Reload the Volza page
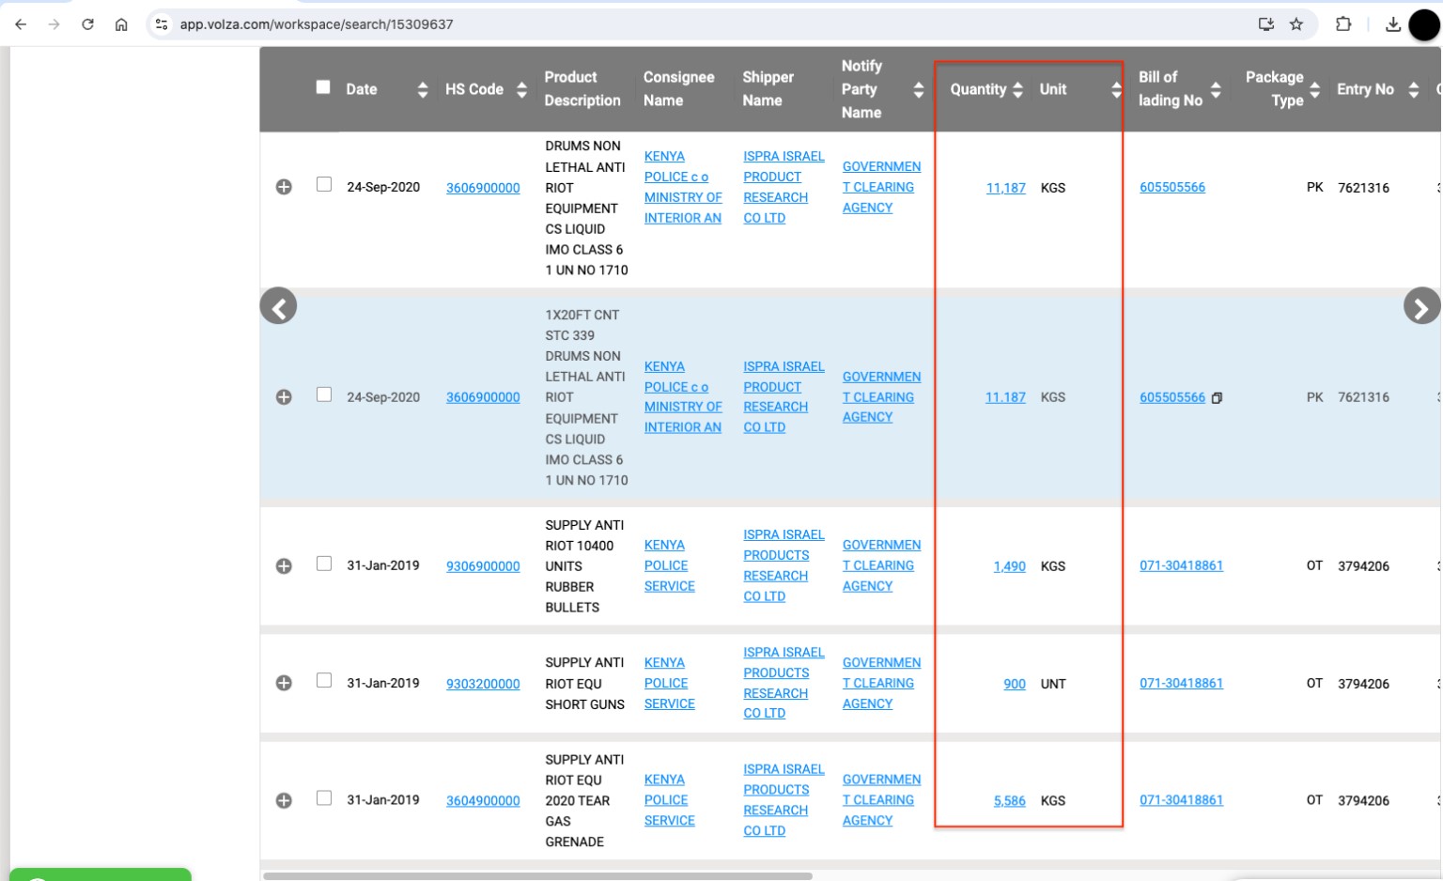This screenshot has height=881, width=1443. (x=87, y=24)
